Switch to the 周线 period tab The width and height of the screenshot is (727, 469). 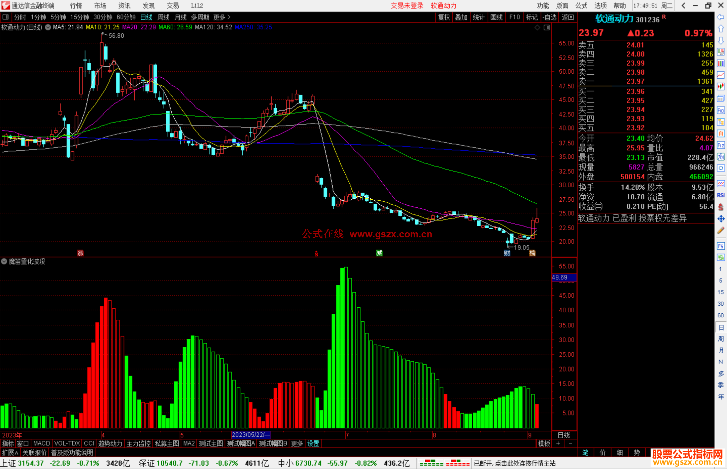[164, 17]
